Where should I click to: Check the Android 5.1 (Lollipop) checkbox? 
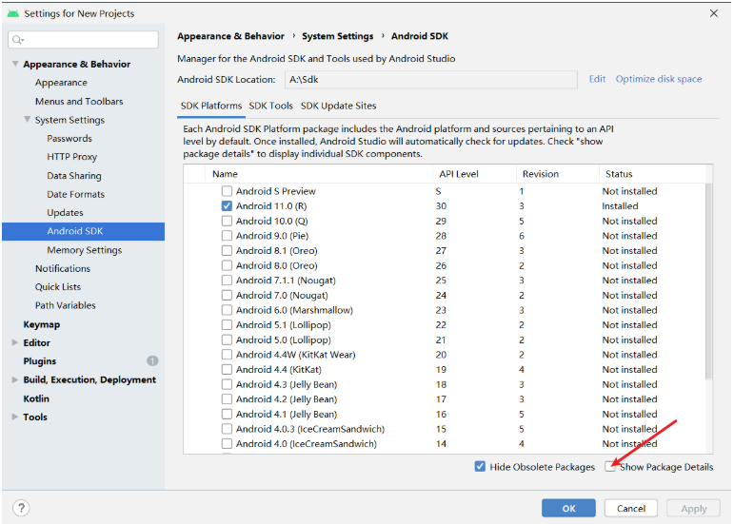(227, 325)
